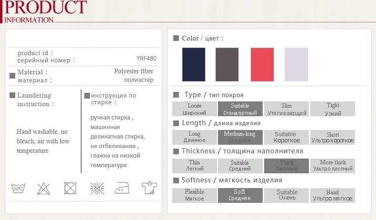Choose the Medium-long length option
The image size is (376, 220).
click(240, 137)
